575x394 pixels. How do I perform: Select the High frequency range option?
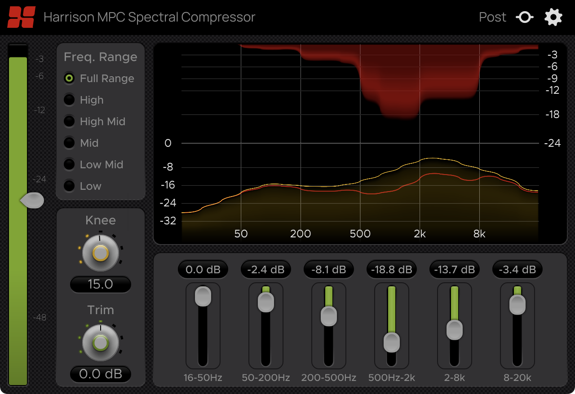(x=84, y=100)
